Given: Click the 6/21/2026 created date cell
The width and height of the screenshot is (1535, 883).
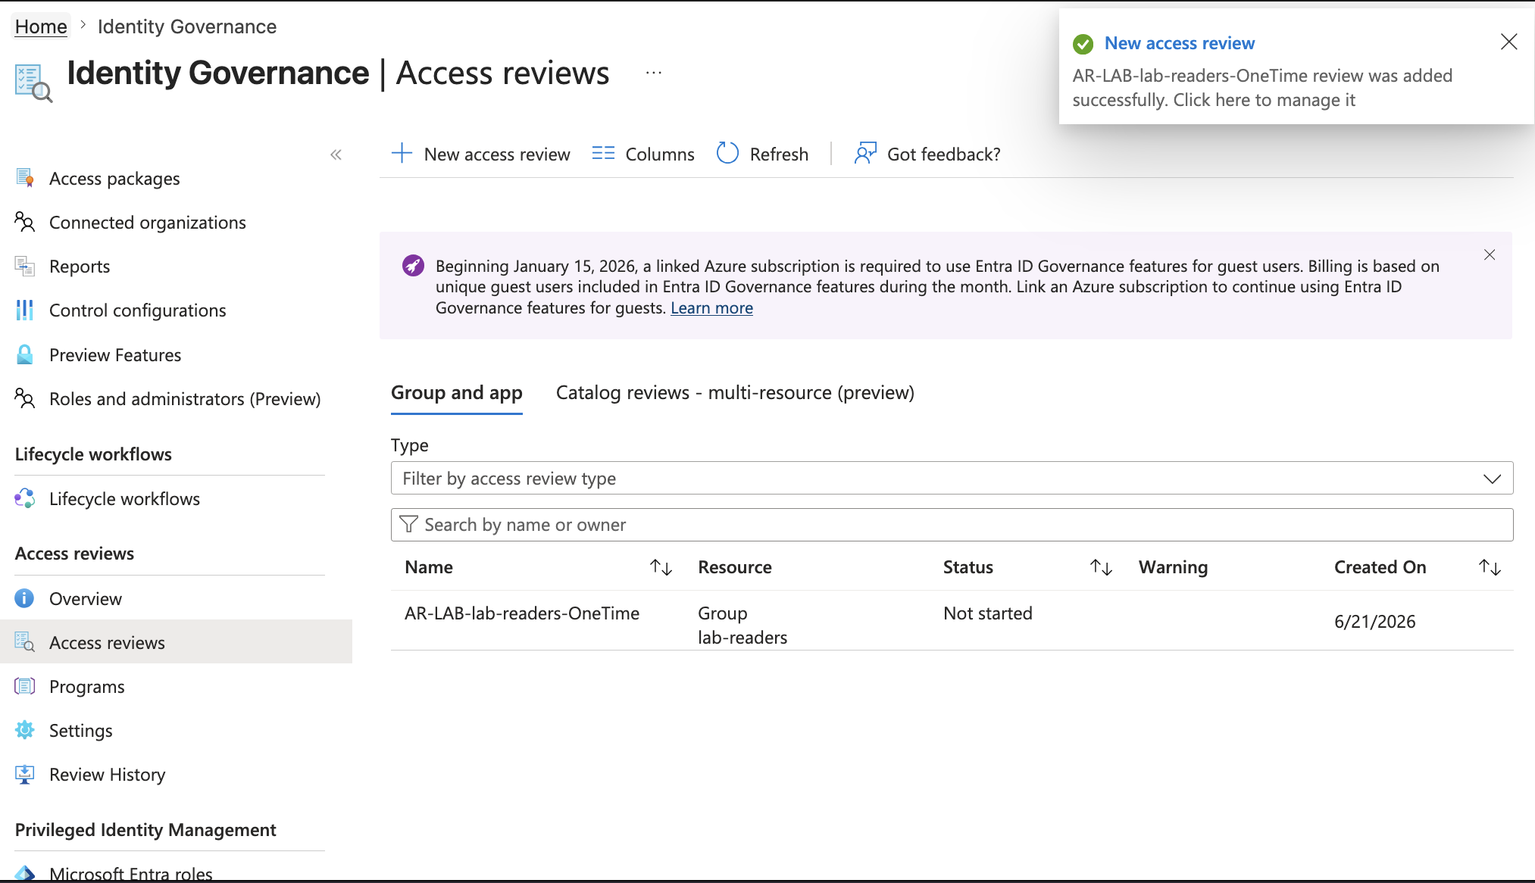Looking at the screenshot, I should [x=1374, y=621].
